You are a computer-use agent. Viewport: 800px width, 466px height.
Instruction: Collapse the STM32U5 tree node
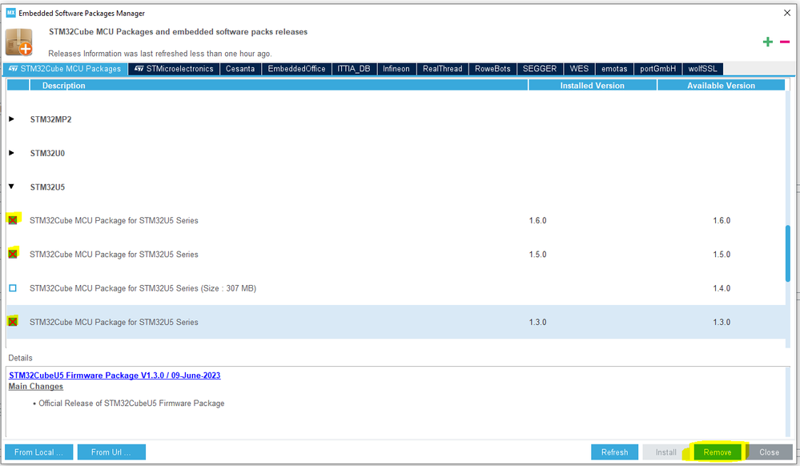[11, 187]
